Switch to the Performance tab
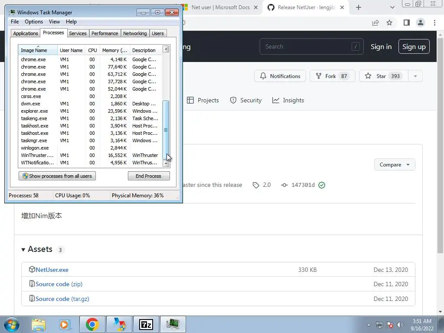Screen dimensions: 444x333 click(105, 33)
